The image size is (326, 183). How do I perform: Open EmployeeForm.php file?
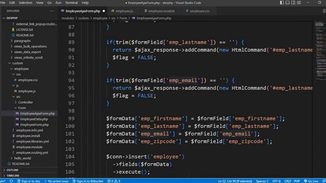(34, 125)
